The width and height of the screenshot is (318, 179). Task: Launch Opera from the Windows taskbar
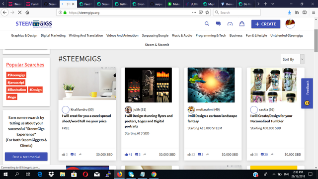pyautogui.click(x=85, y=175)
